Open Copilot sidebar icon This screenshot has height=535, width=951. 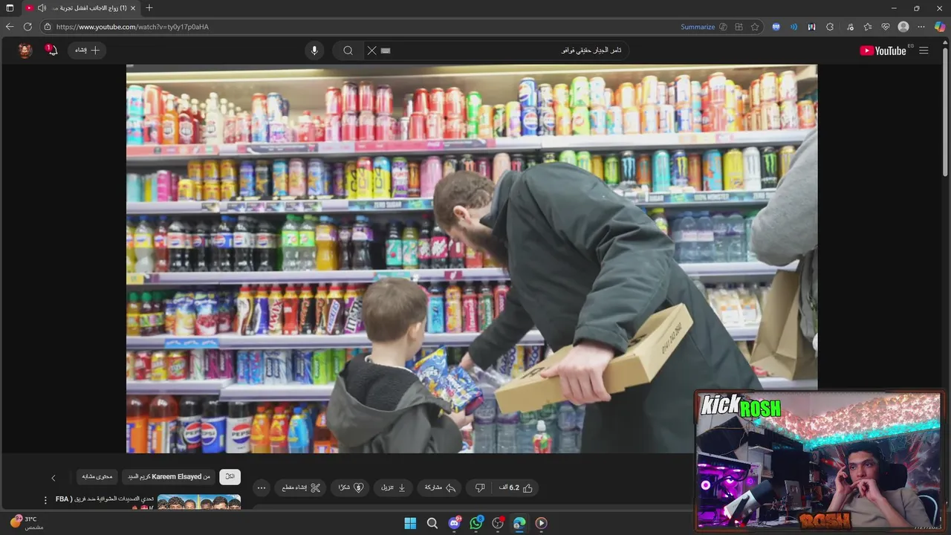pos(940,27)
